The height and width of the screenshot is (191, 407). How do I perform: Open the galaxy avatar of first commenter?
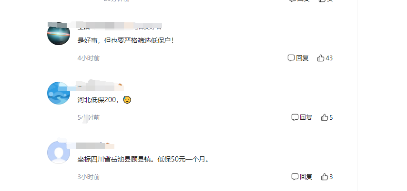59,34
